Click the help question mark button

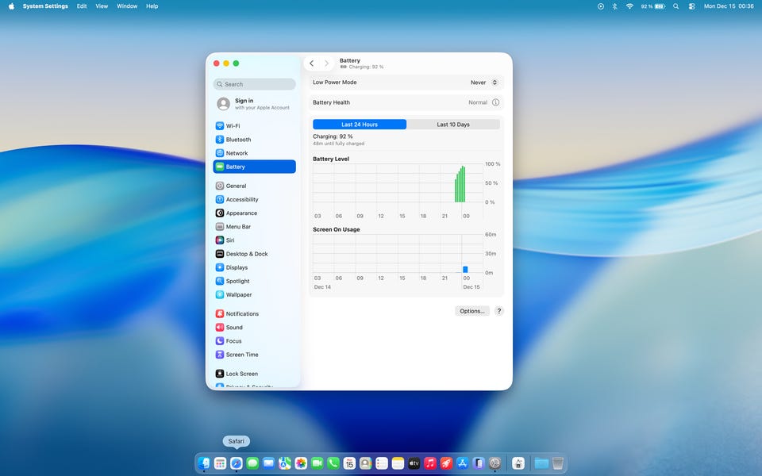coord(499,311)
